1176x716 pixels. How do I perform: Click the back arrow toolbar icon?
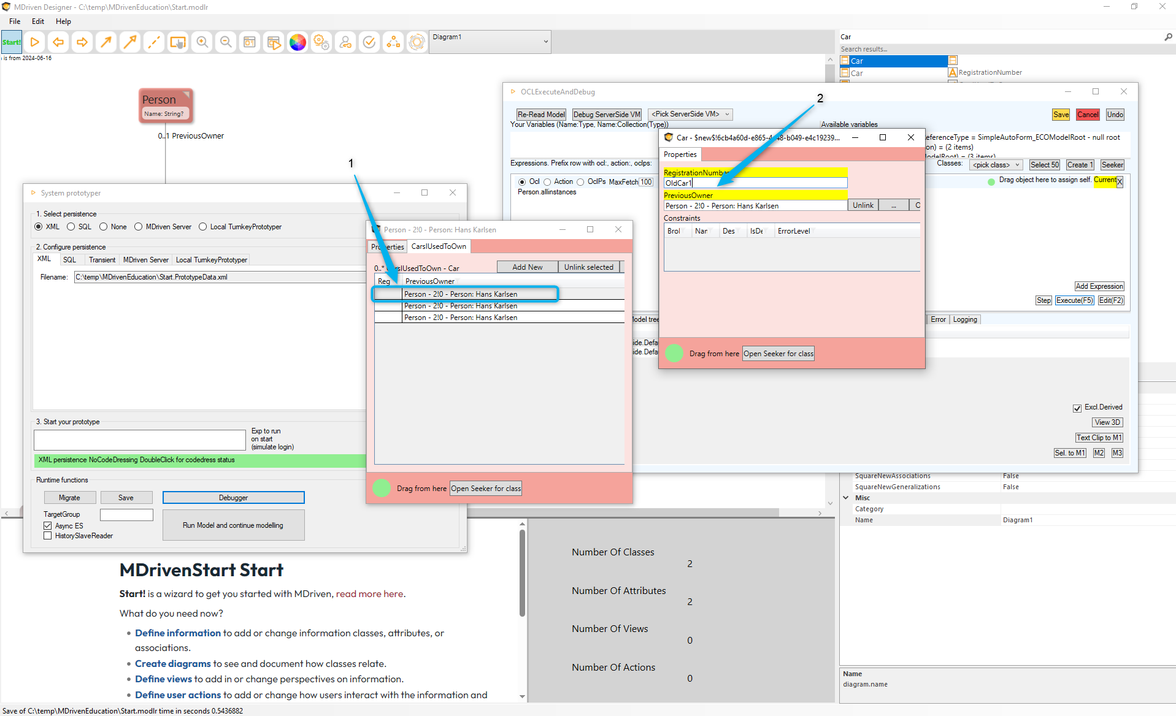click(58, 42)
